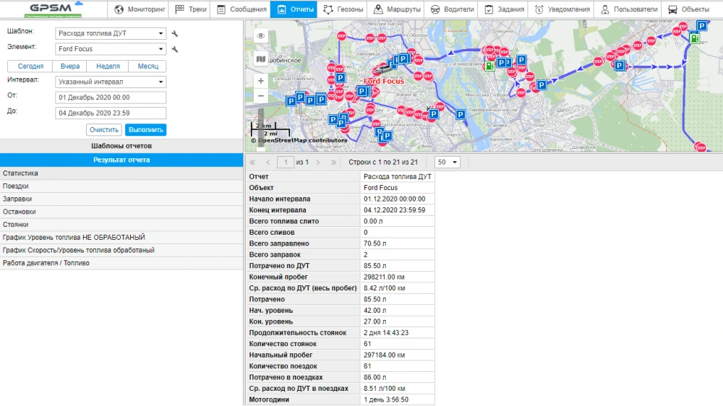
Task: Click the wrench icon next to Шаблон
Action: pos(174,34)
